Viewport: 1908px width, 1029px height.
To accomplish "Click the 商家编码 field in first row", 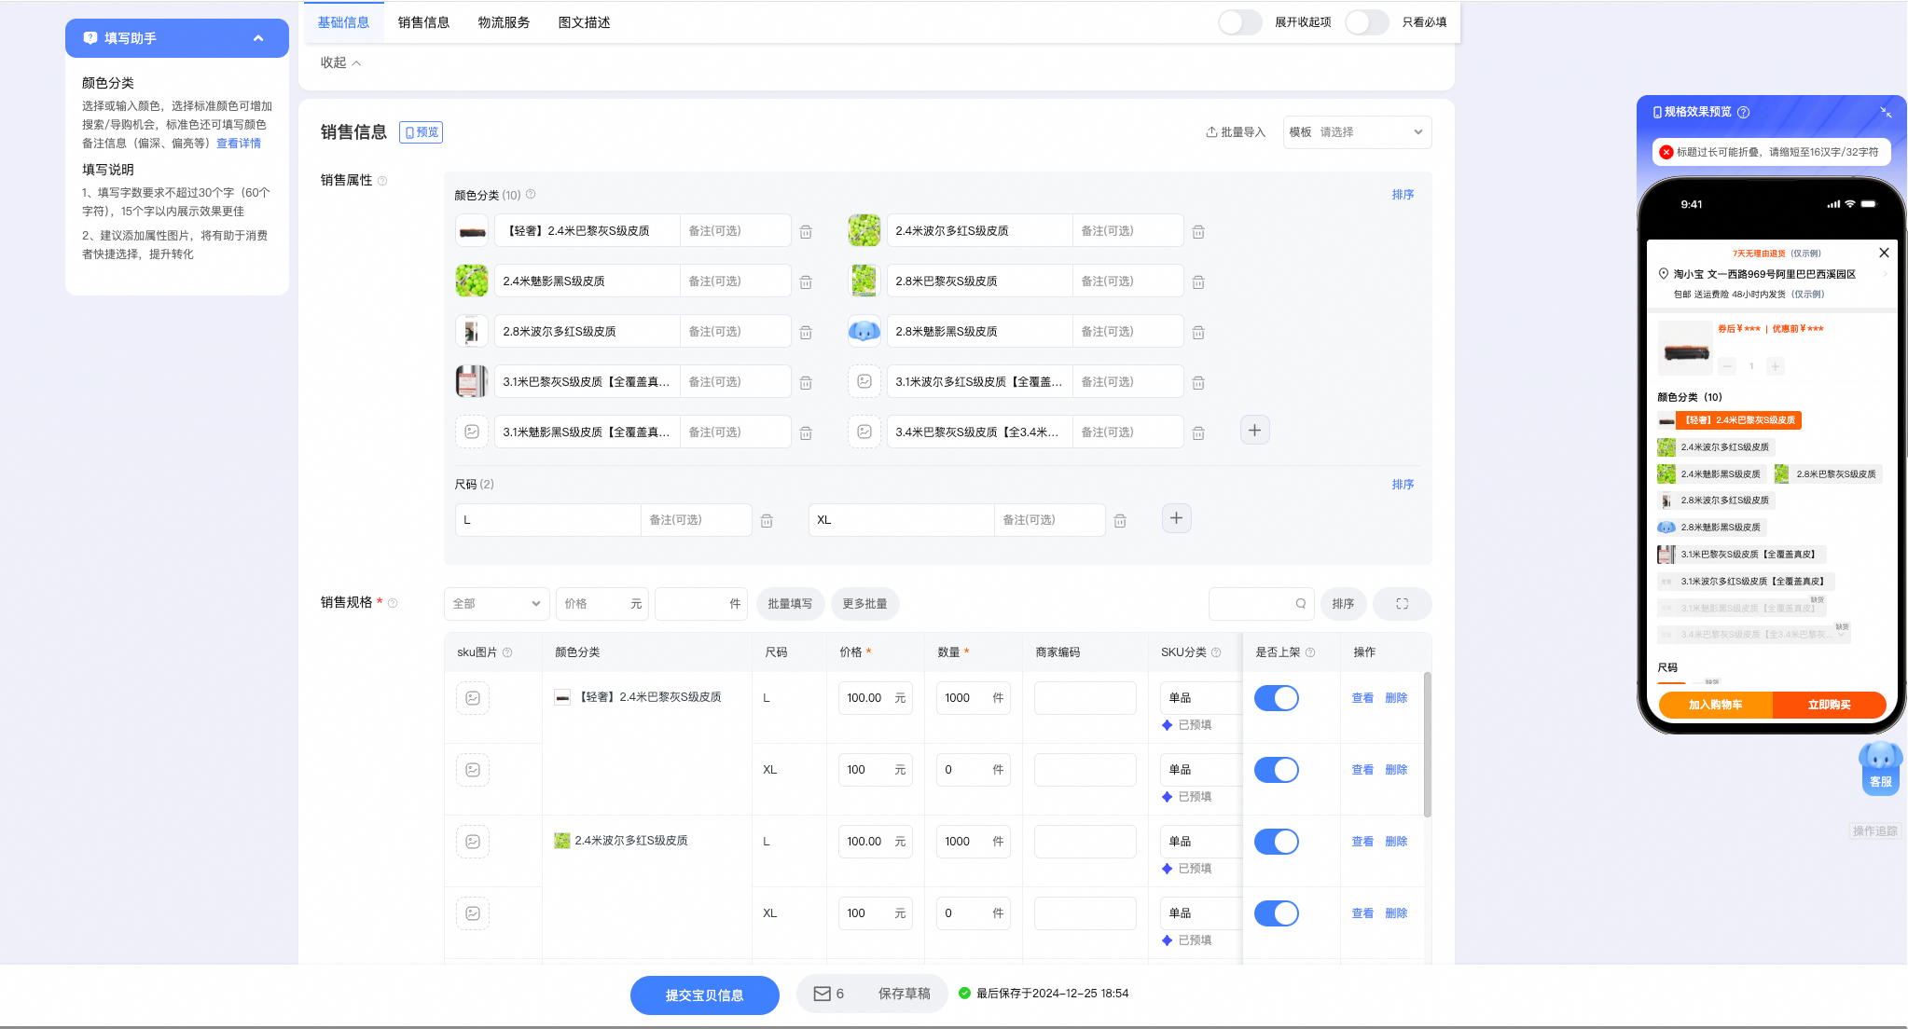I will point(1085,698).
